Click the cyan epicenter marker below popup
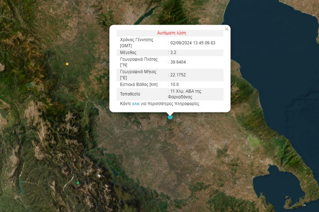Viewport: 319px width, 212px height. pos(170,117)
